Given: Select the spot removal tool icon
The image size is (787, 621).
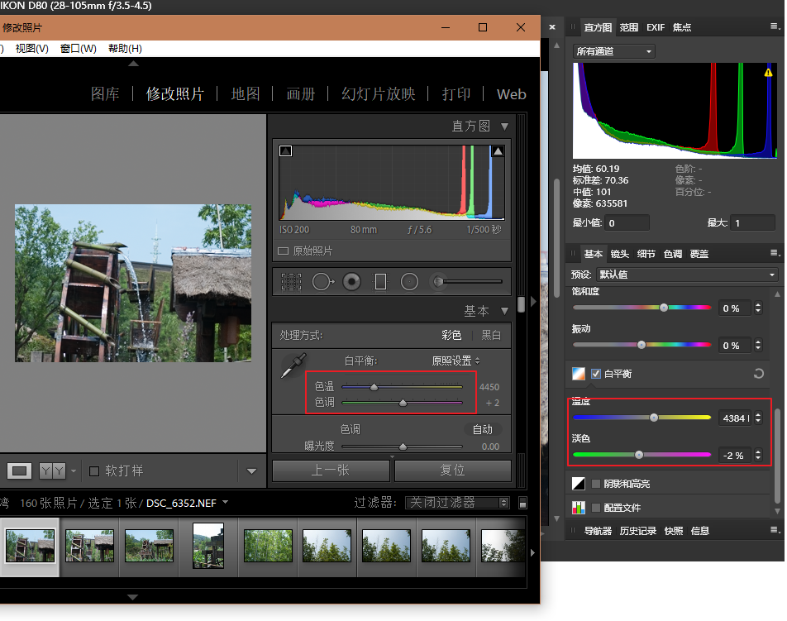Looking at the screenshot, I should [x=322, y=282].
